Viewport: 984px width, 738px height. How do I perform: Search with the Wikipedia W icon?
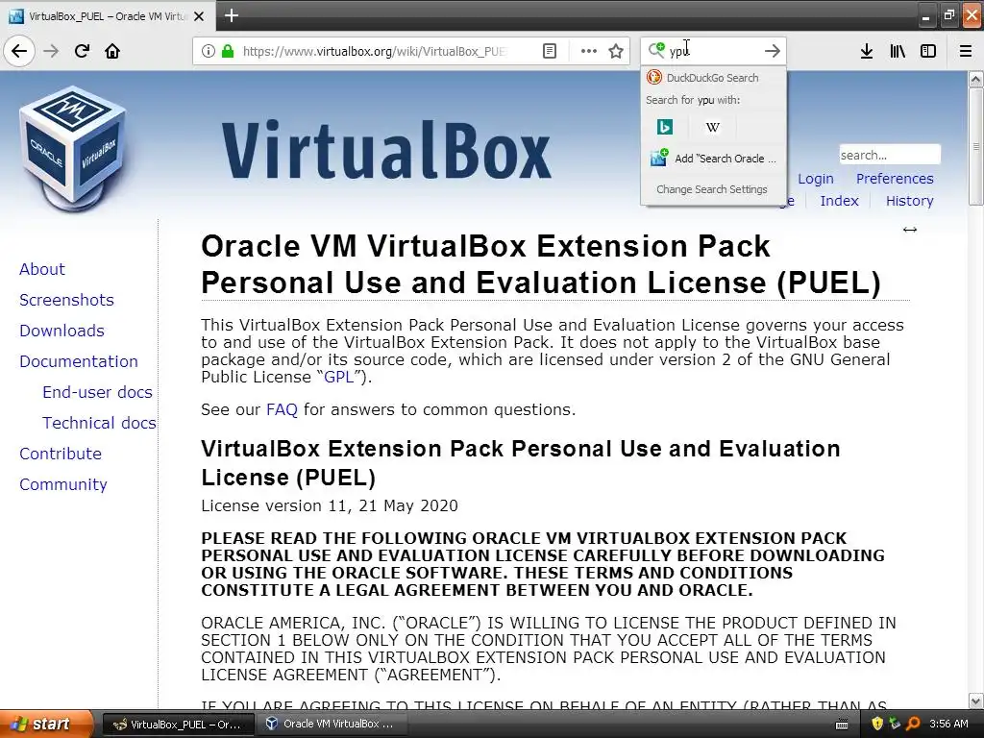click(x=712, y=128)
